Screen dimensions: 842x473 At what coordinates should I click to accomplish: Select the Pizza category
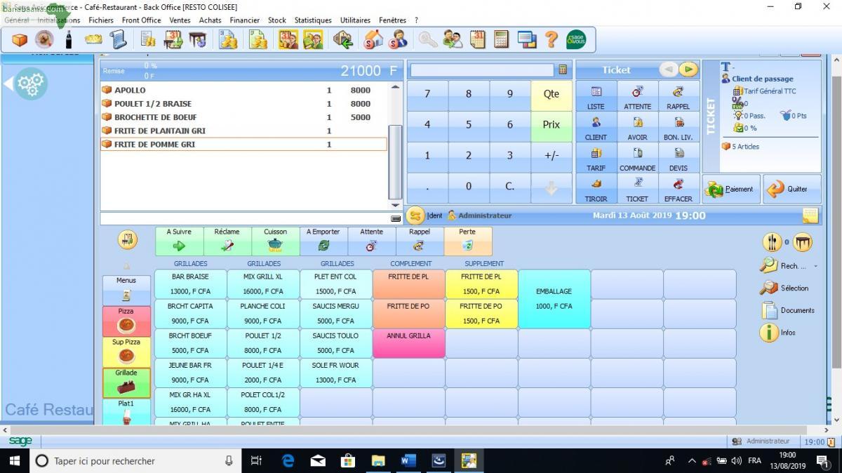(126, 321)
